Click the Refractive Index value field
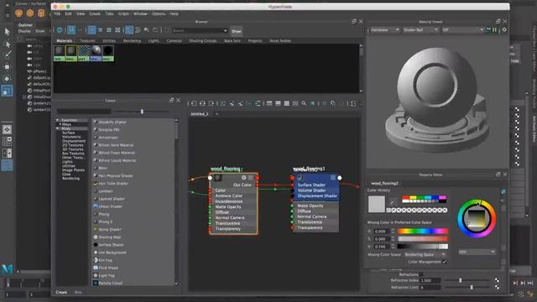The image size is (537, 302). [430, 280]
